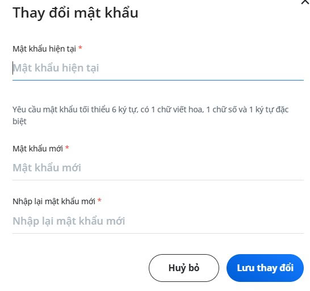Cancel with the Huỷ bỏ button

(184, 268)
